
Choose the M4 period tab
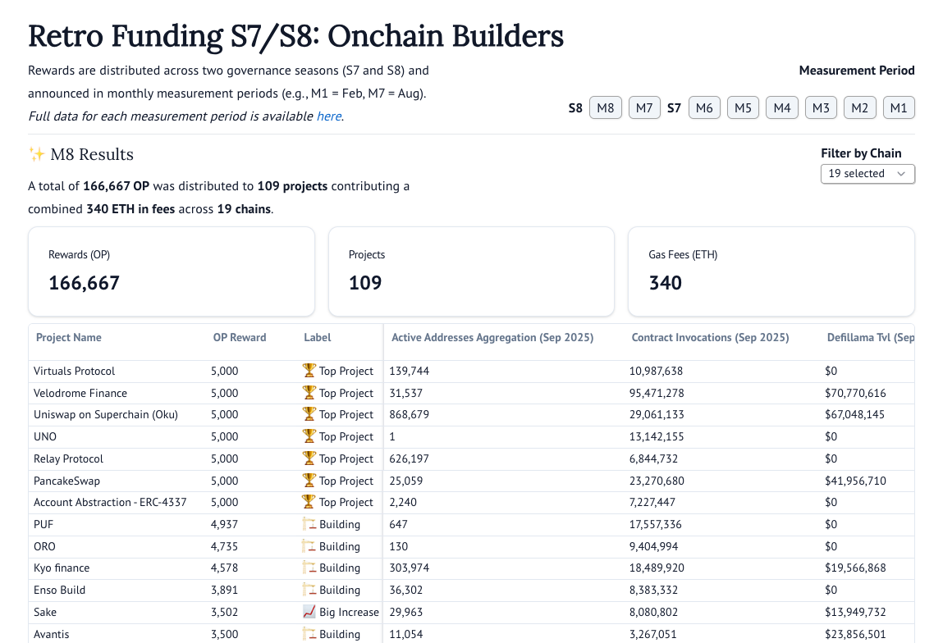pyautogui.click(x=781, y=107)
